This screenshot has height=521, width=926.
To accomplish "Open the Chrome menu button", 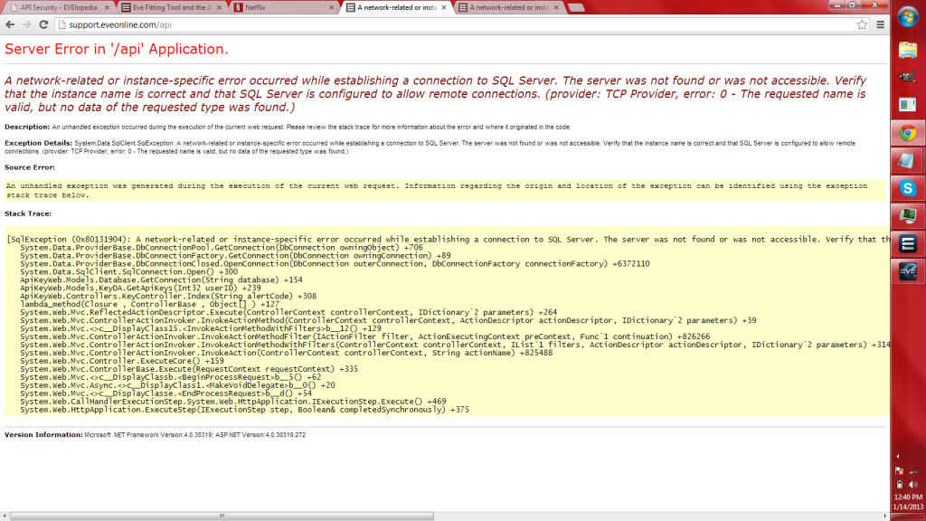I will click(880, 24).
